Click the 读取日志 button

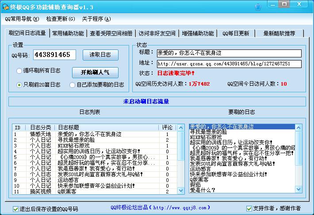[100, 55]
